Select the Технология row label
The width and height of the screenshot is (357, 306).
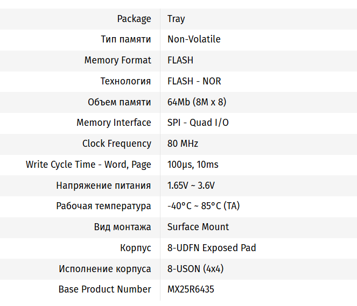click(x=125, y=81)
